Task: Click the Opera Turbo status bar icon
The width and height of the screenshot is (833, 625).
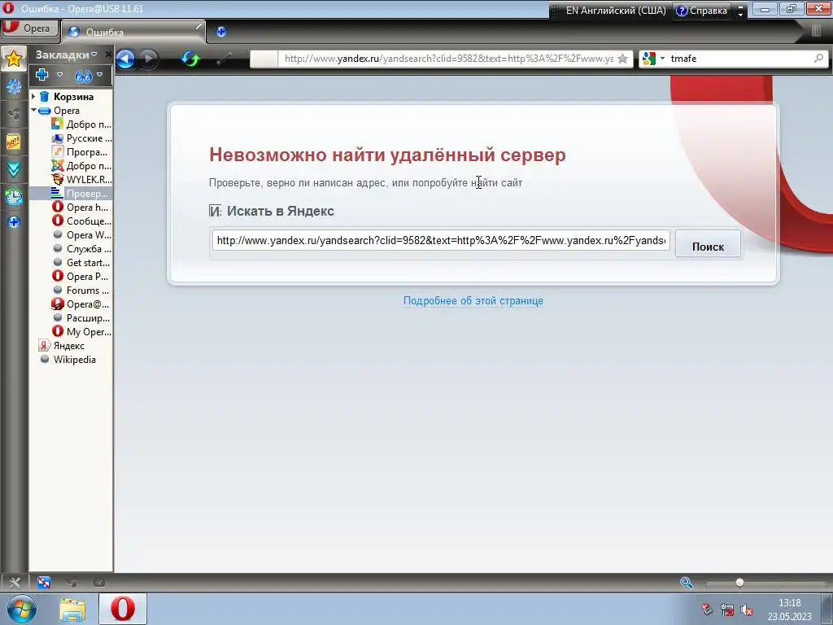Action: pyautogui.click(x=98, y=583)
